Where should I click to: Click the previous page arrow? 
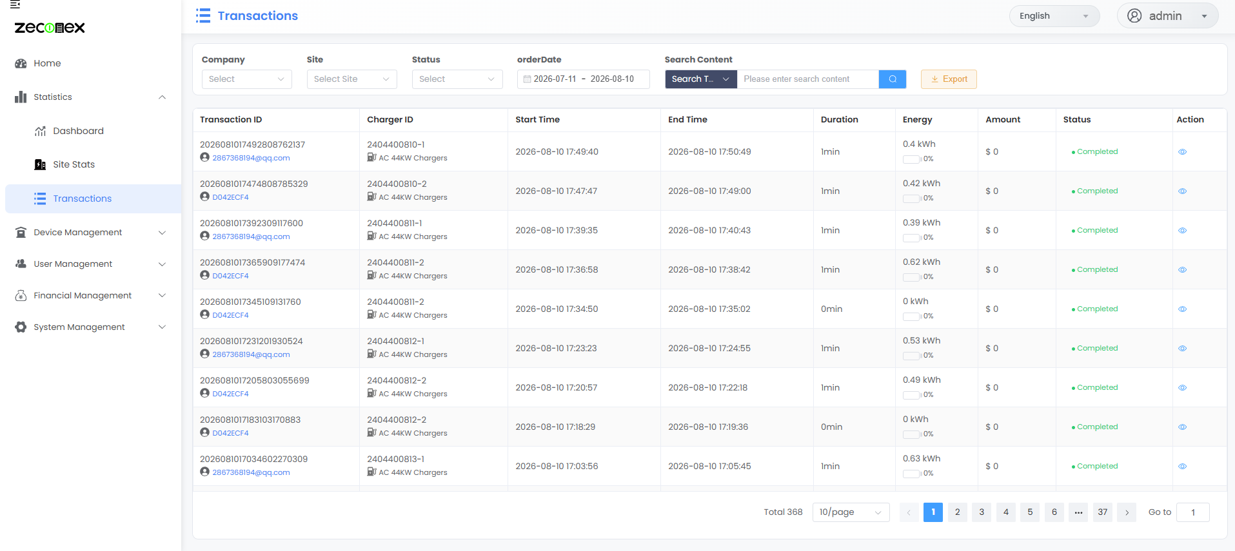click(x=909, y=512)
